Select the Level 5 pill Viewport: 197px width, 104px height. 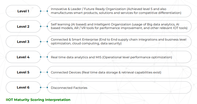pos(23,72)
